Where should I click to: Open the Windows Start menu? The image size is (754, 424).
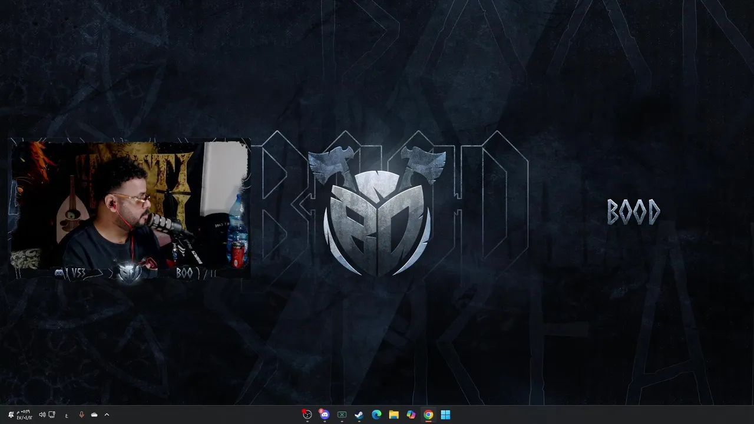(446, 415)
